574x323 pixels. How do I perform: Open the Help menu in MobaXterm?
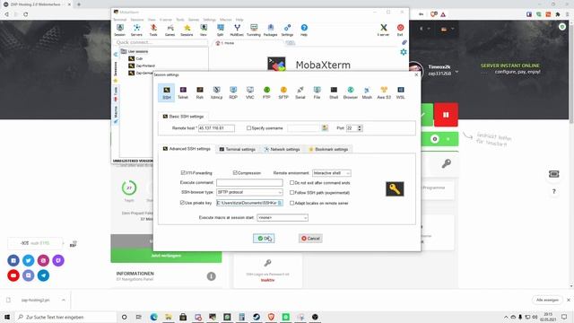point(239,20)
